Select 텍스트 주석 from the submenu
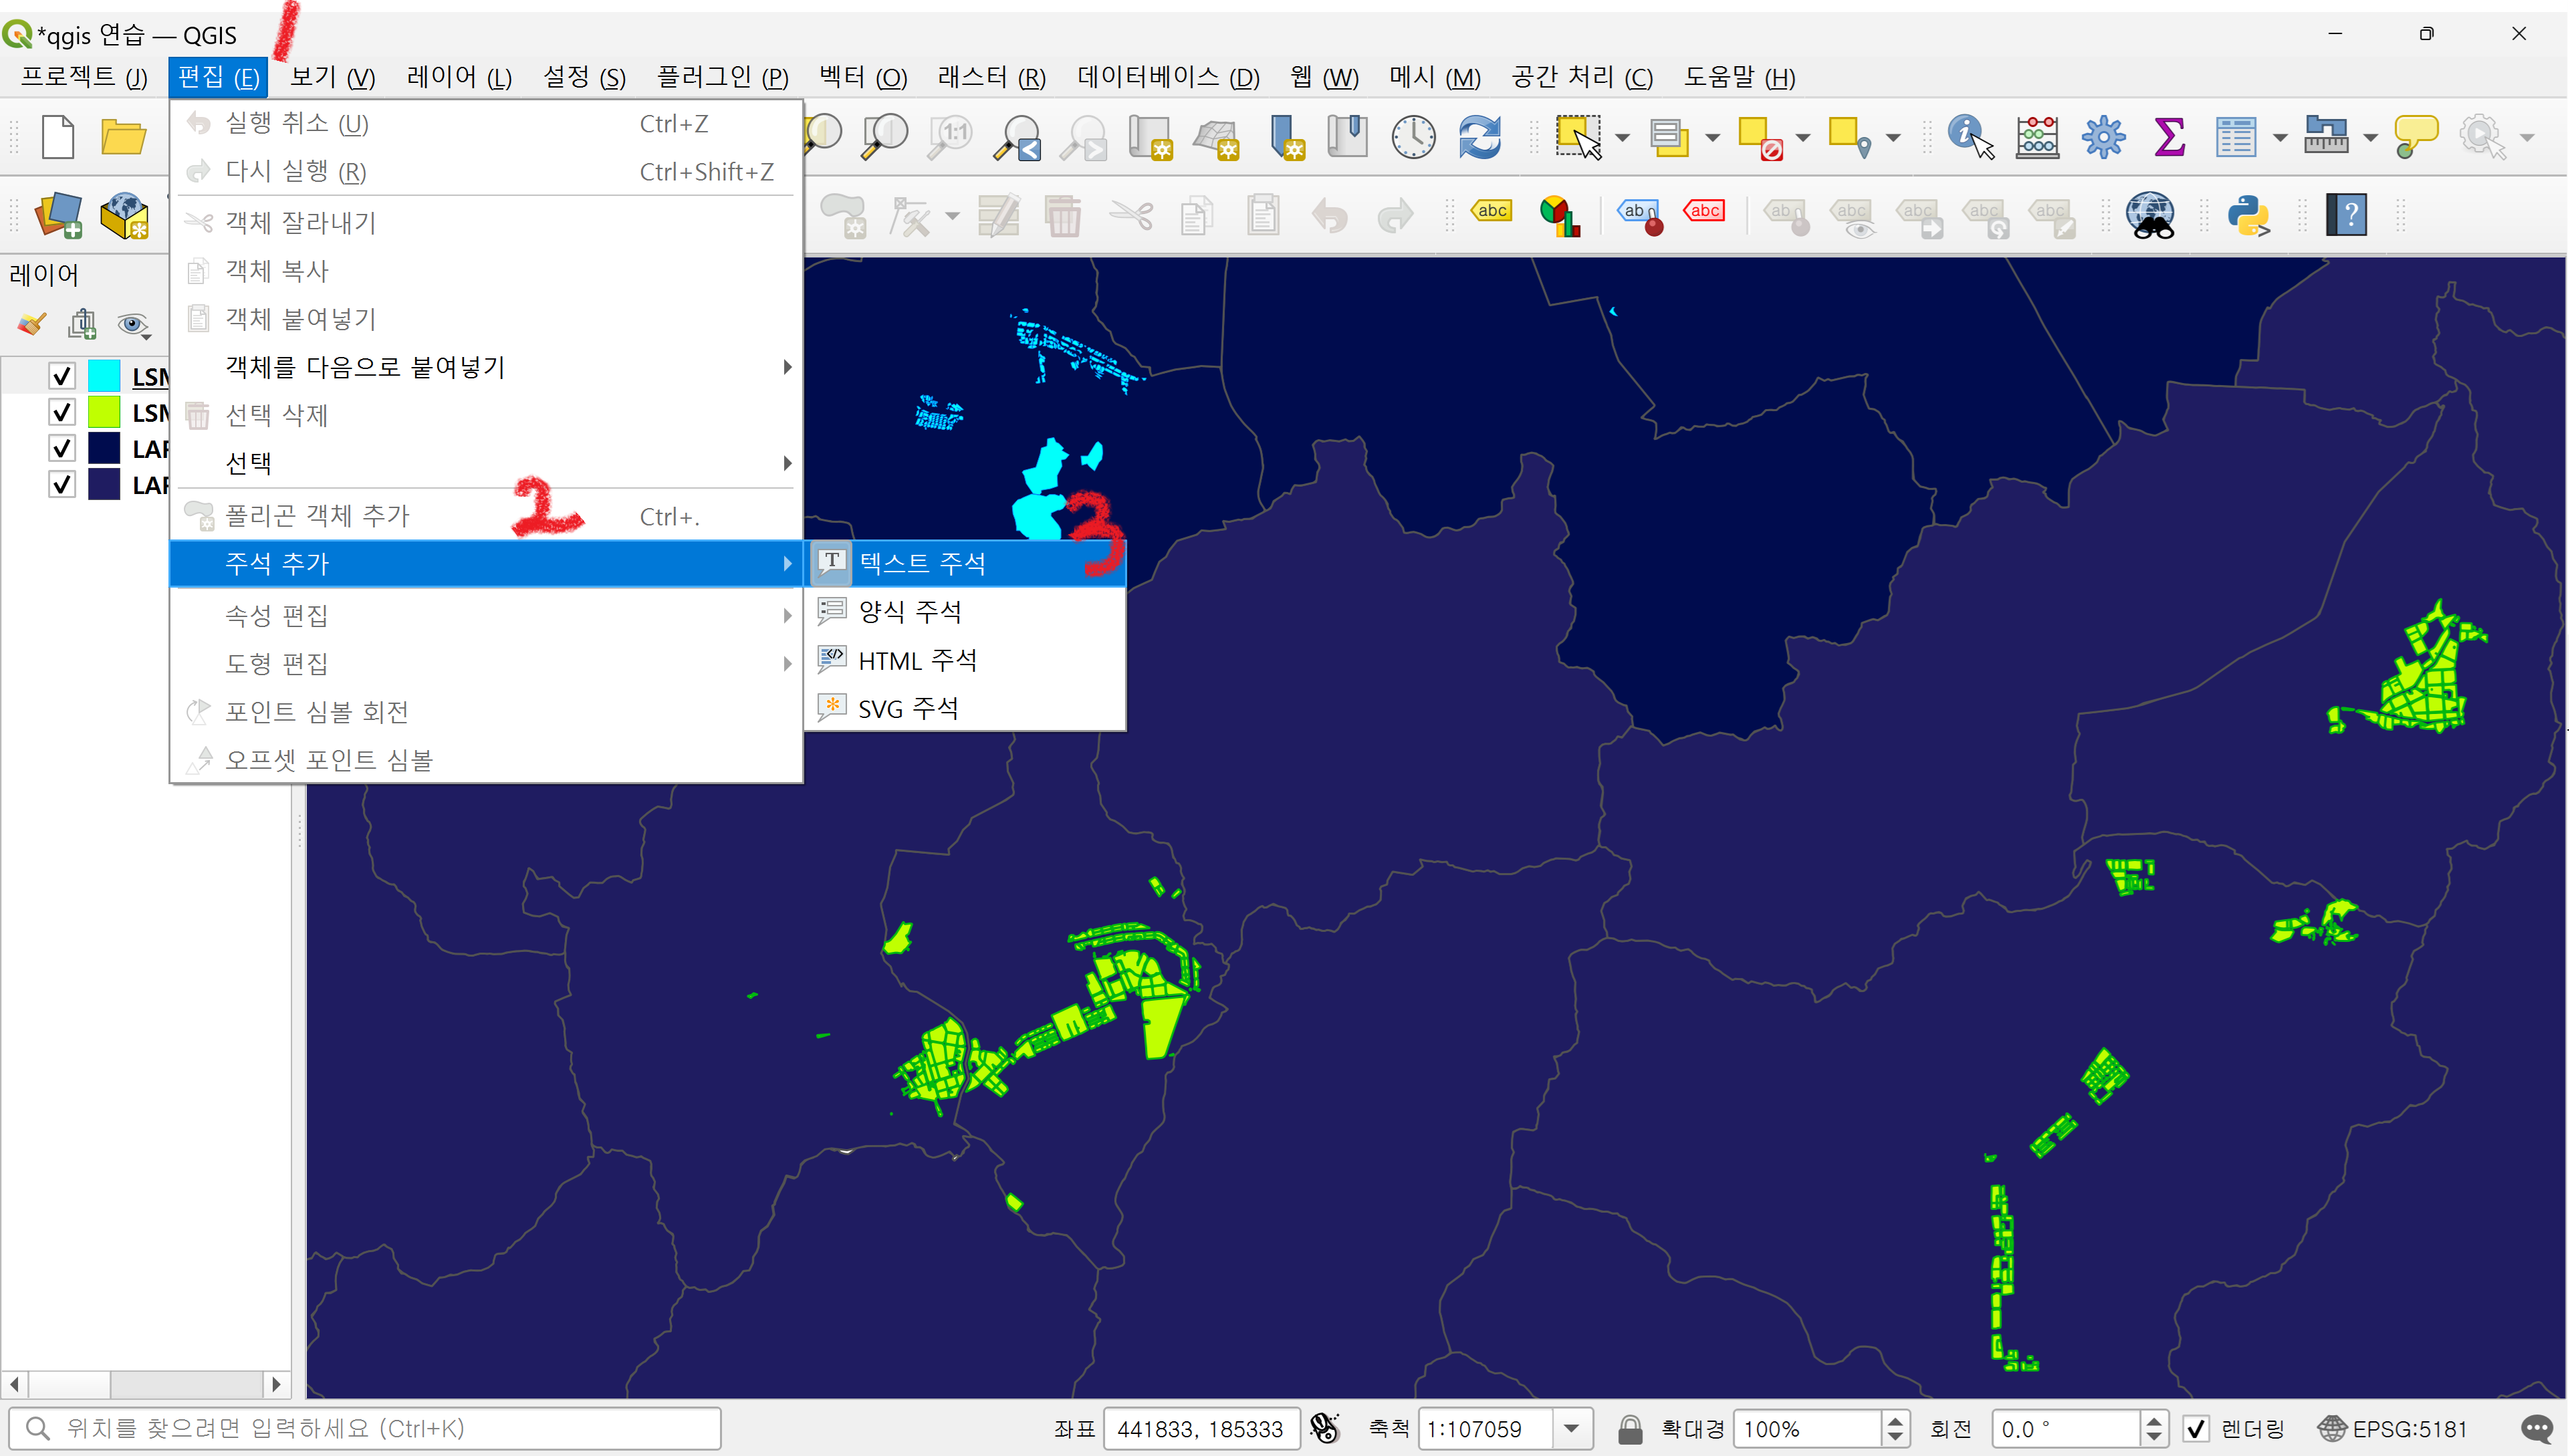The height and width of the screenshot is (1456, 2569). 922,563
